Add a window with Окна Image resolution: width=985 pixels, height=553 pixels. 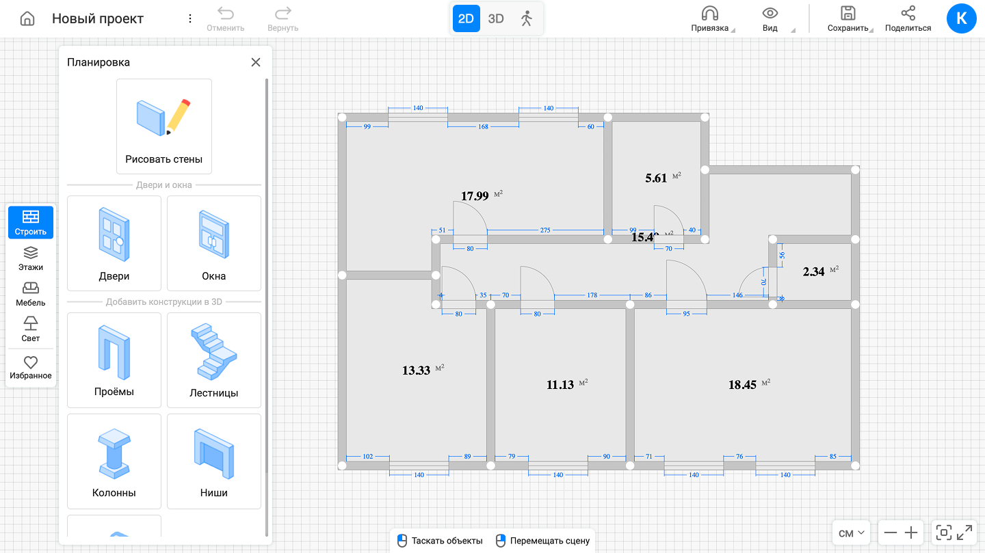tap(214, 243)
